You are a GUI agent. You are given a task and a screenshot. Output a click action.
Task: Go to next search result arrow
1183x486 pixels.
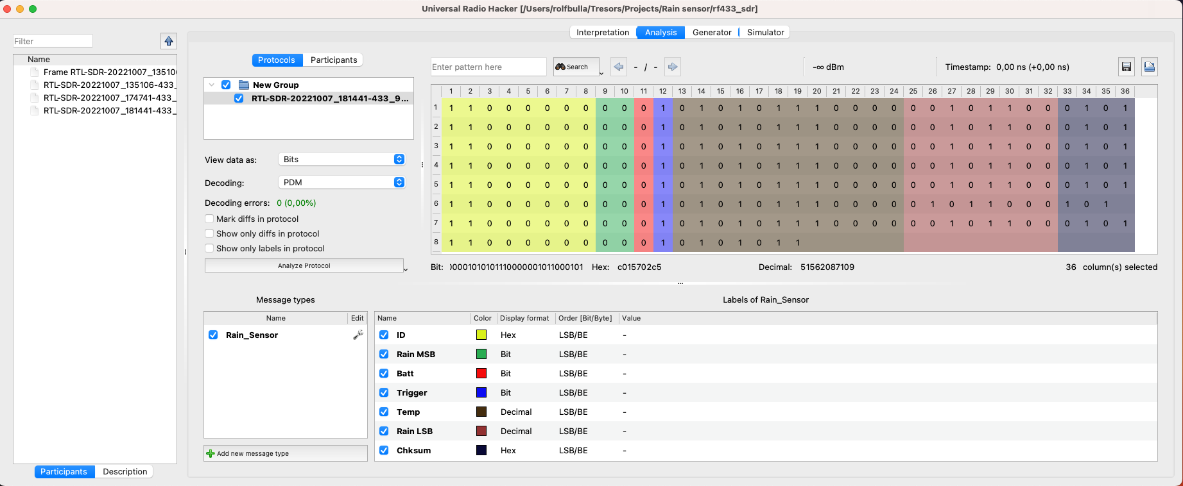(672, 67)
